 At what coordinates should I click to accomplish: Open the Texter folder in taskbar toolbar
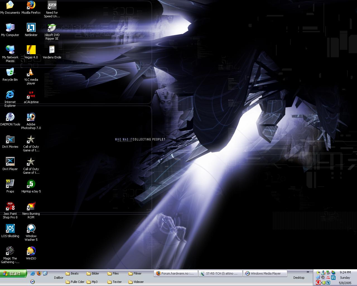point(115,282)
